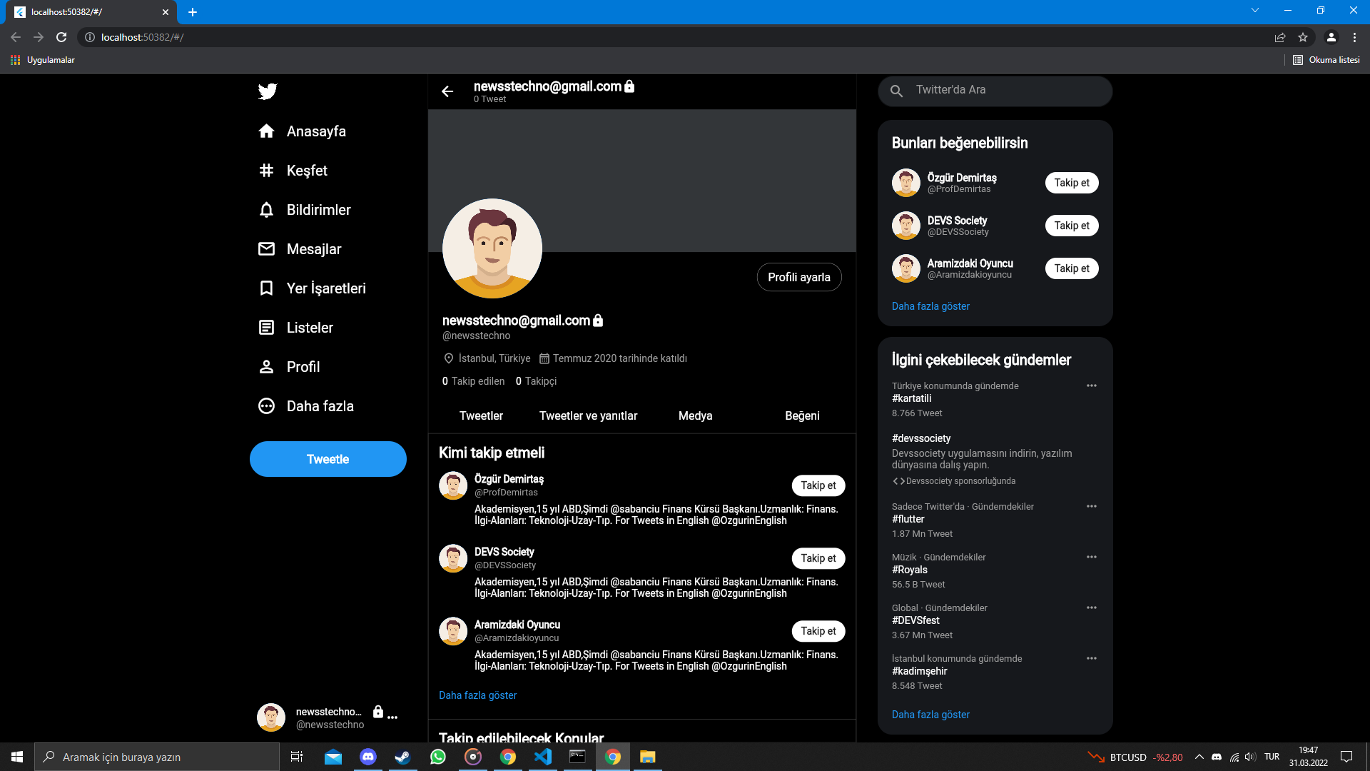The image size is (1370, 771).
Task: Follow DEVS Society in Kimi takip etmeli
Action: click(818, 558)
